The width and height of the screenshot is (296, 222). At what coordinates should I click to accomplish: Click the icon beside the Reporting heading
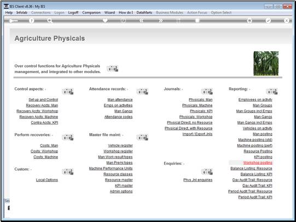[x=272, y=92]
